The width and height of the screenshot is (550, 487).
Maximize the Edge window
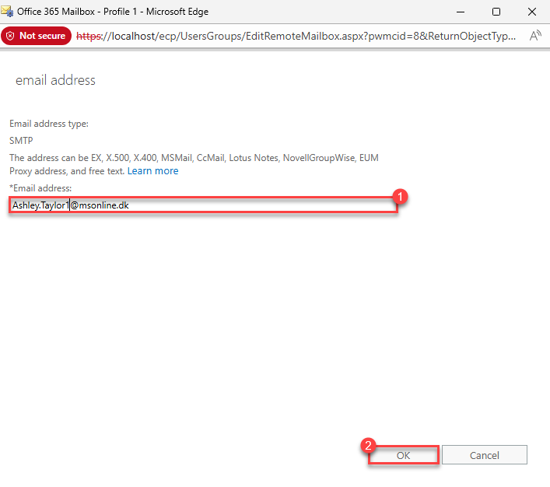[x=496, y=12]
